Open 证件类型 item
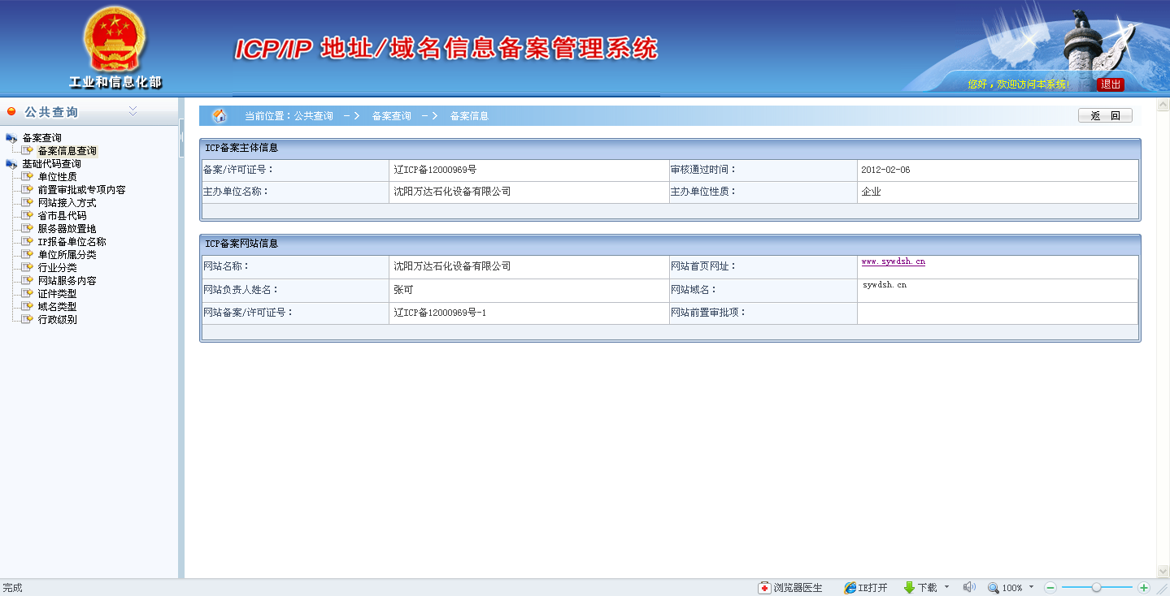Screen dimensions: 1170x596 (57, 294)
